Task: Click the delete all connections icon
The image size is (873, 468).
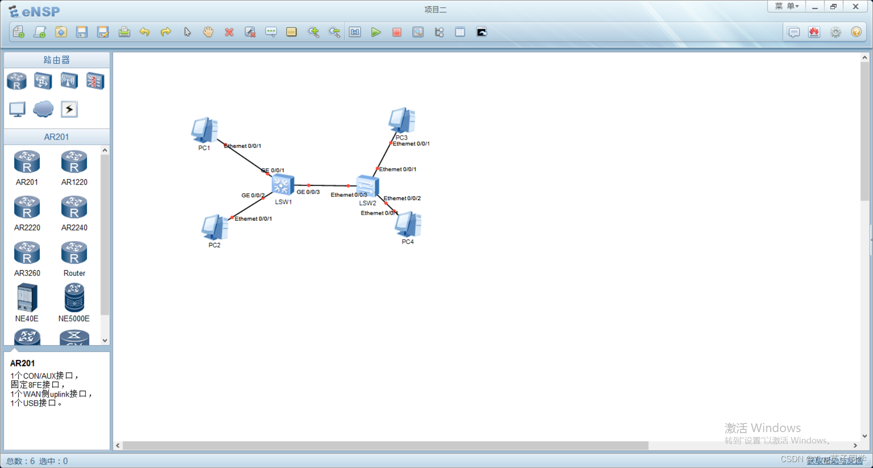Action: click(x=250, y=32)
